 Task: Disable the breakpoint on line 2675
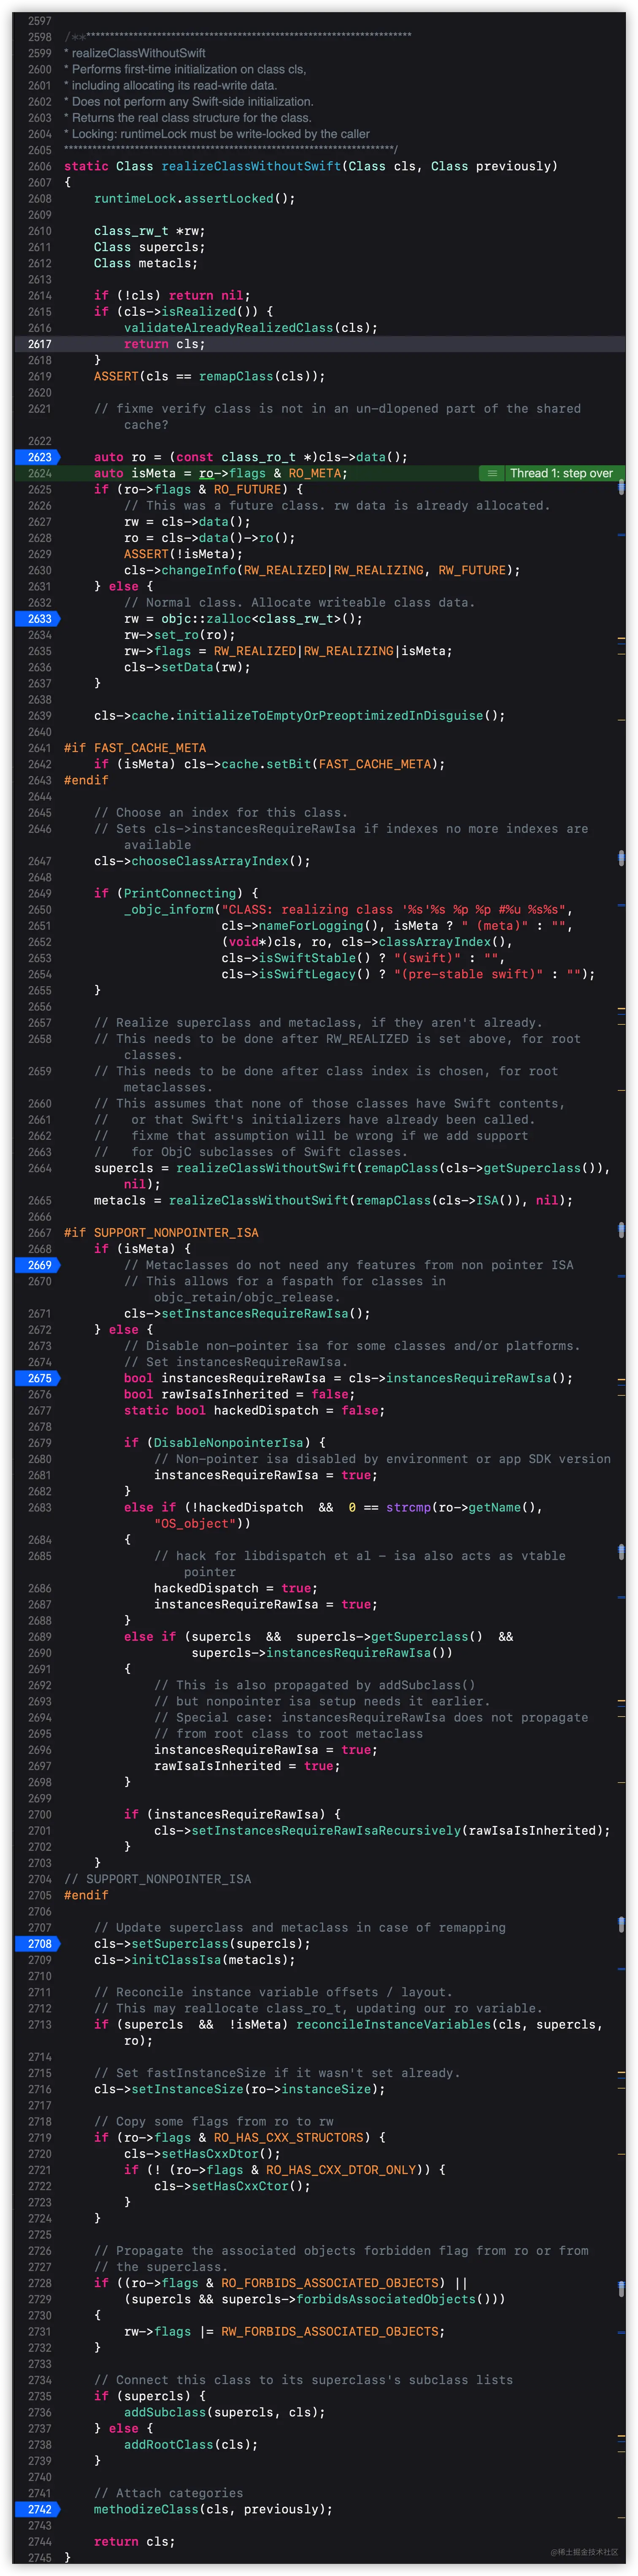tap(38, 1378)
